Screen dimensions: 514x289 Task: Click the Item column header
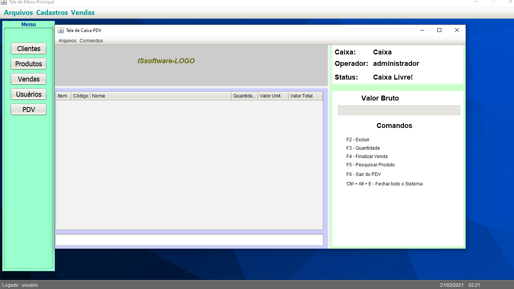[64, 96]
